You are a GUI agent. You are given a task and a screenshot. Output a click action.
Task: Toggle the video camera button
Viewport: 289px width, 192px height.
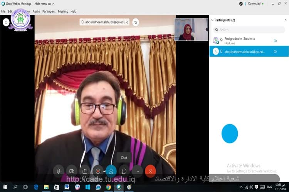pos(72,171)
